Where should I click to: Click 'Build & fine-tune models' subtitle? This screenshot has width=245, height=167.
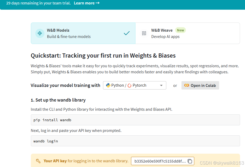pos(69,37)
